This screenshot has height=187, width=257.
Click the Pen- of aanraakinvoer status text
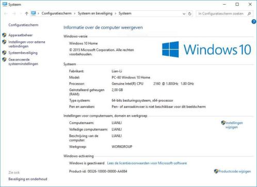[x=158, y=107]
